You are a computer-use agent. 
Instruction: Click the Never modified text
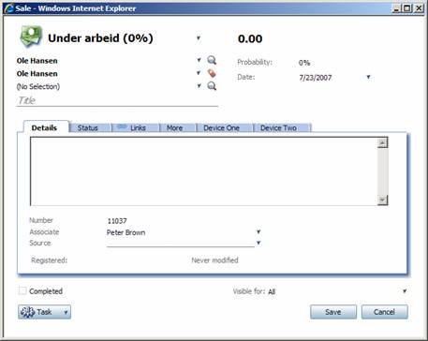pos(214,260)
